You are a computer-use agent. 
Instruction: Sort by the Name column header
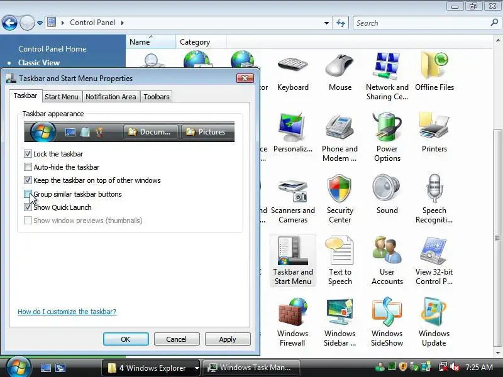tap(151, 42)
